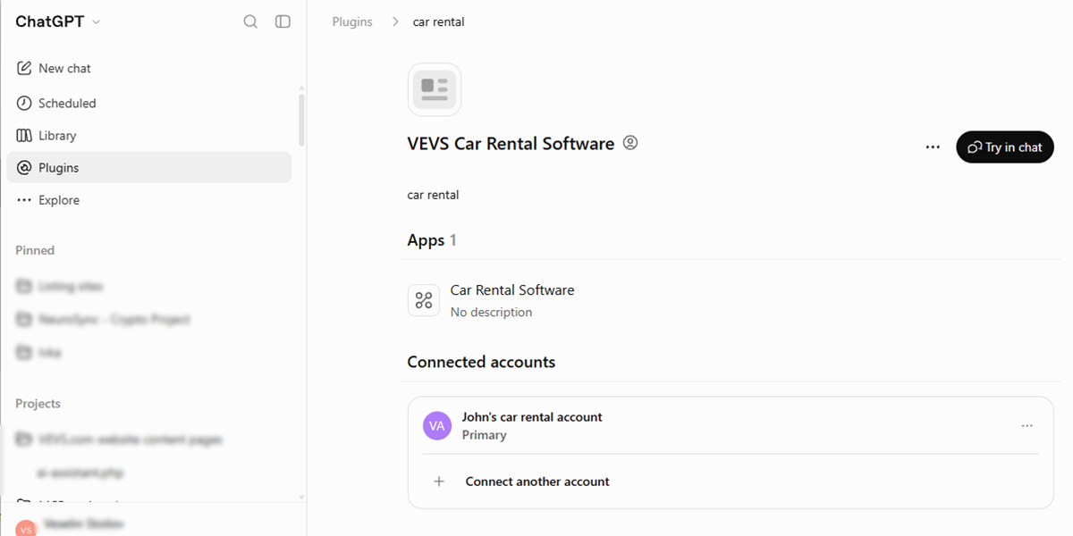
Task: Click the Scheduled clock icon
Action: (24, 103)
